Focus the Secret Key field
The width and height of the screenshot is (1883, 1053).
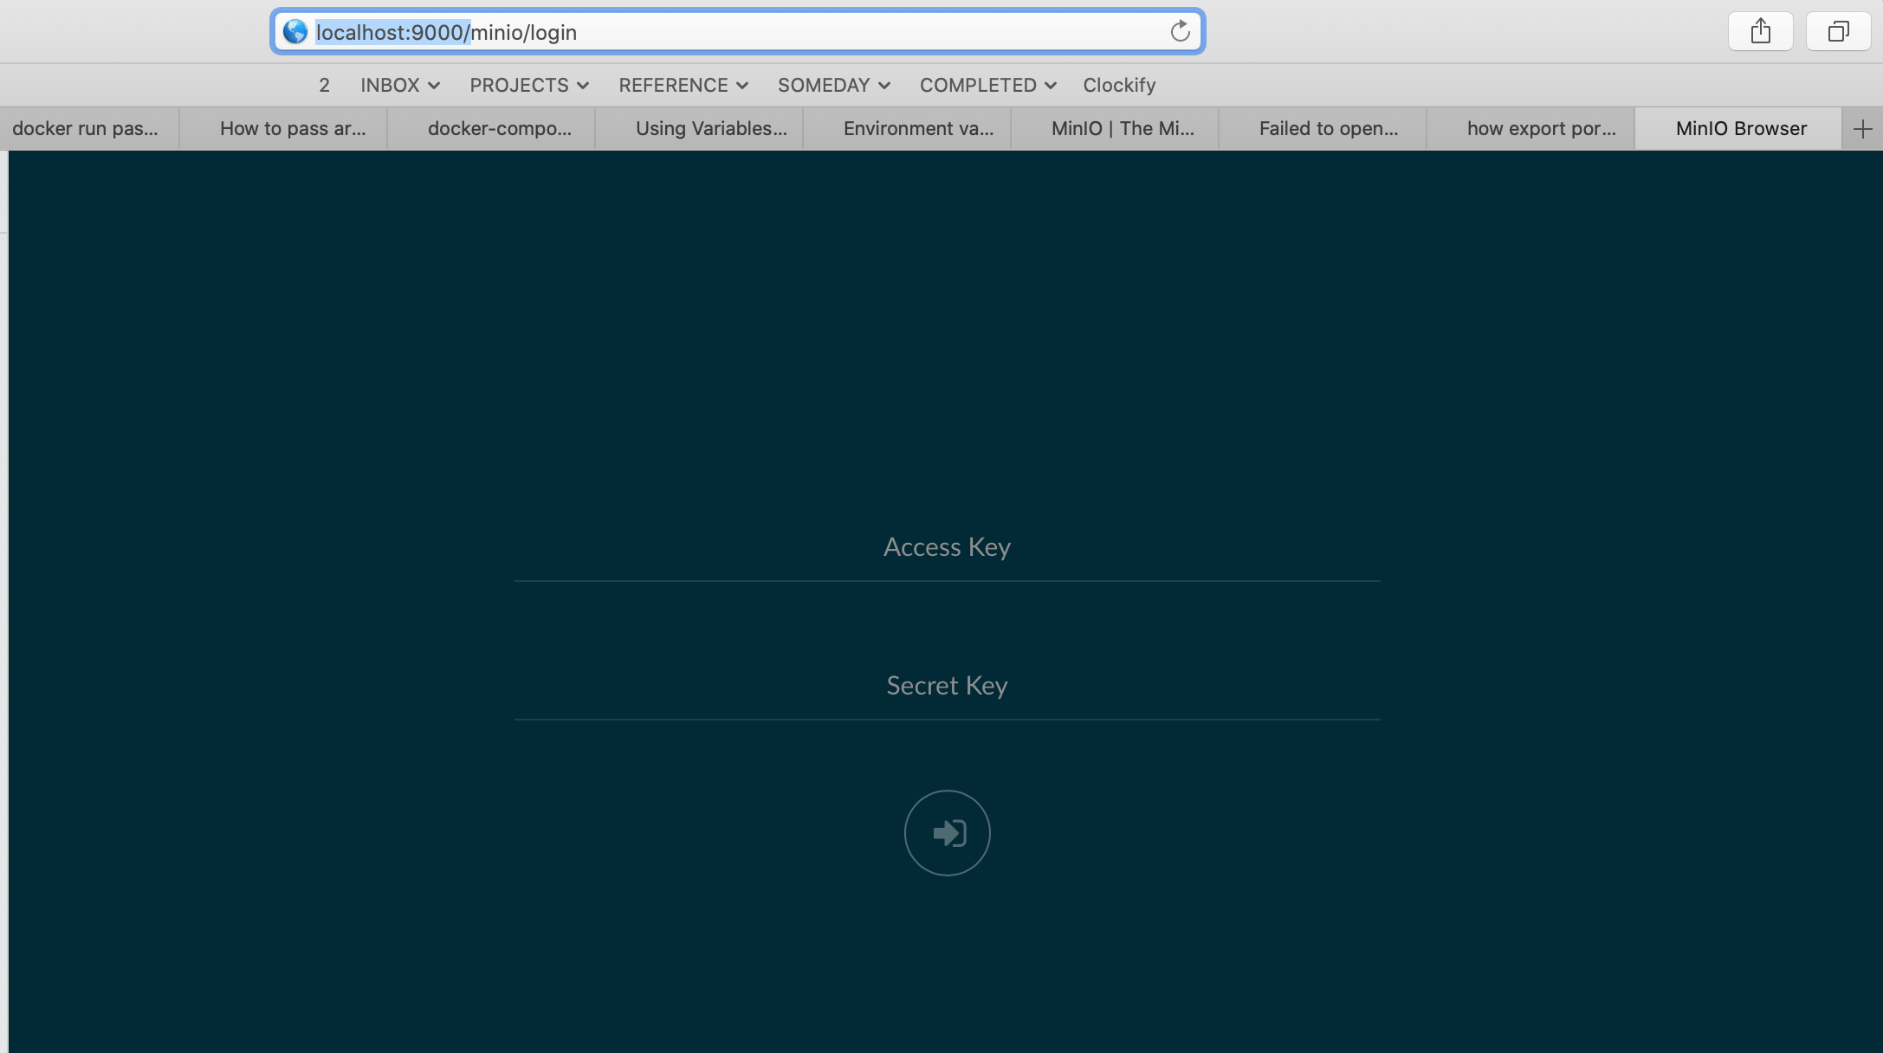[x=947, y=687]
